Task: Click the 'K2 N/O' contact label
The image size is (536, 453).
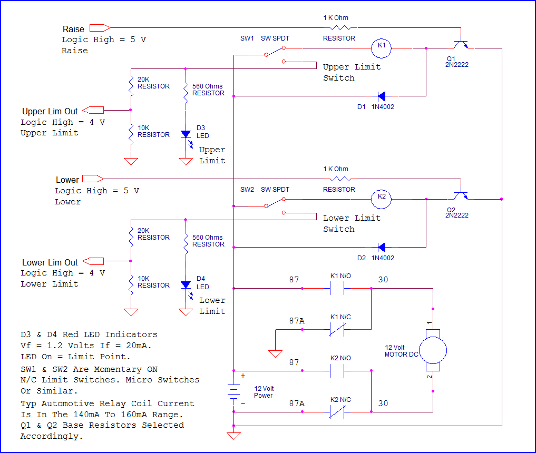Action: (340, 358)
